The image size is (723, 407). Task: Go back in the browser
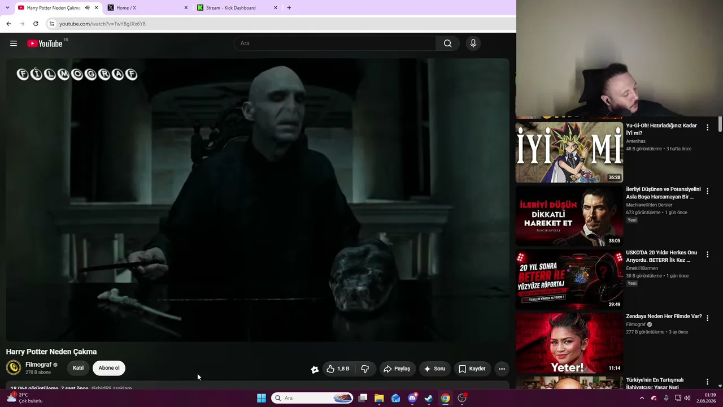[8, 24]
